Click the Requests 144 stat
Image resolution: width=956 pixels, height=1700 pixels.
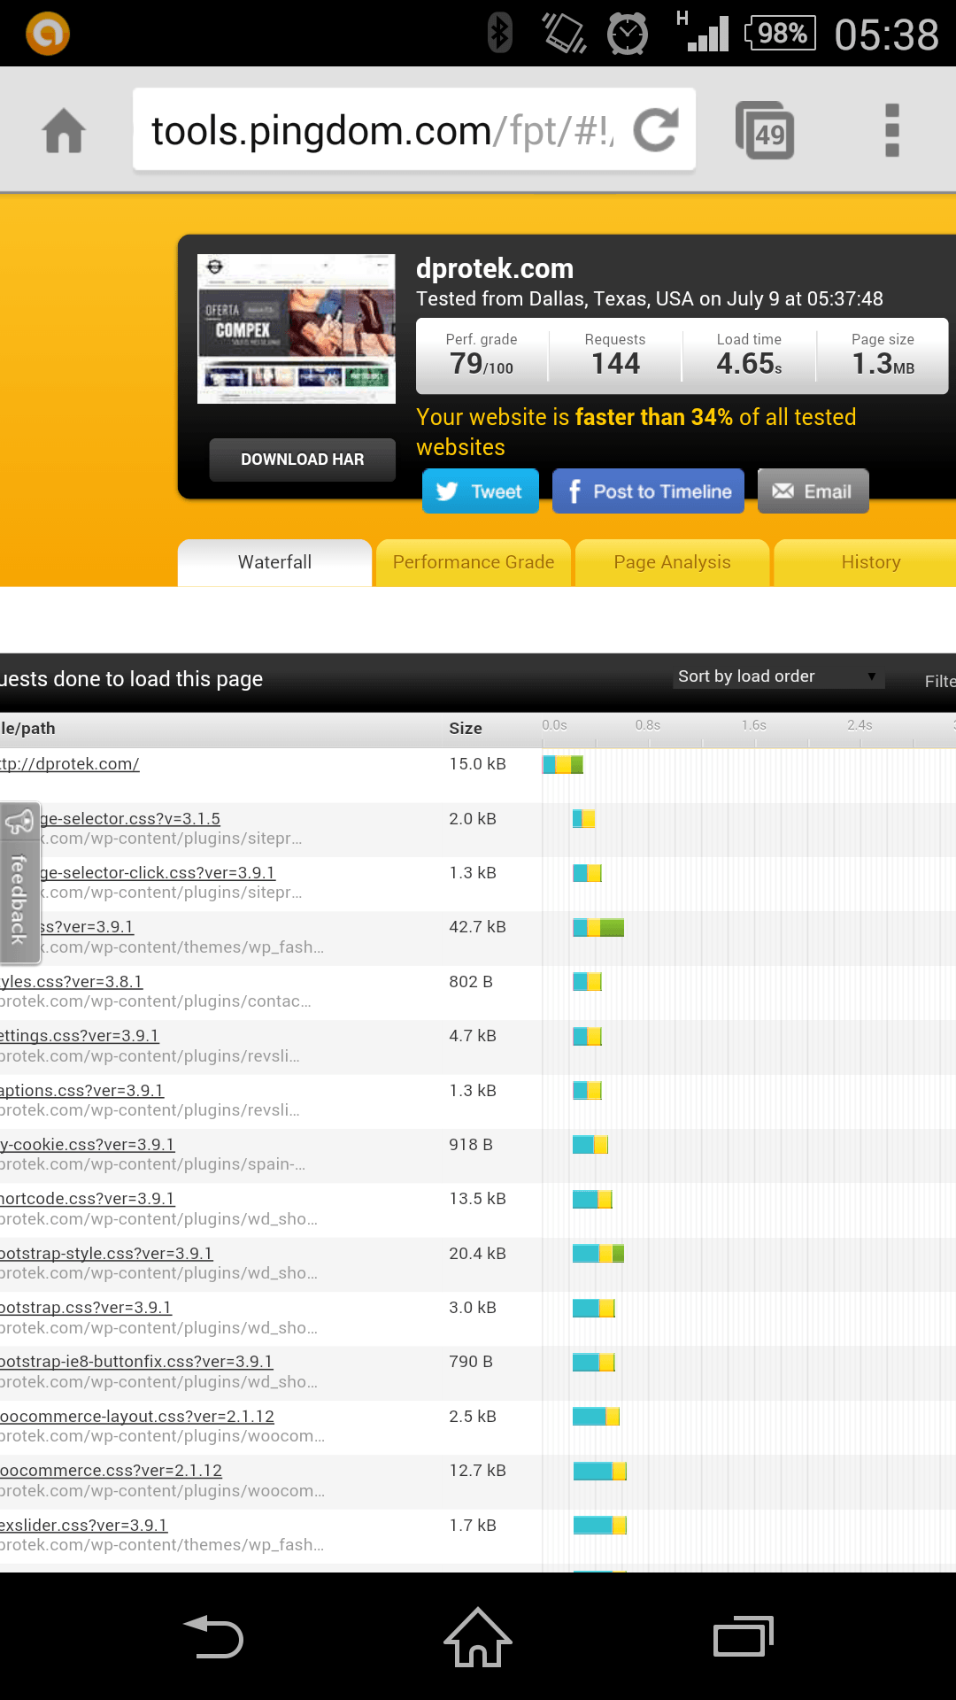pos(615,354)
